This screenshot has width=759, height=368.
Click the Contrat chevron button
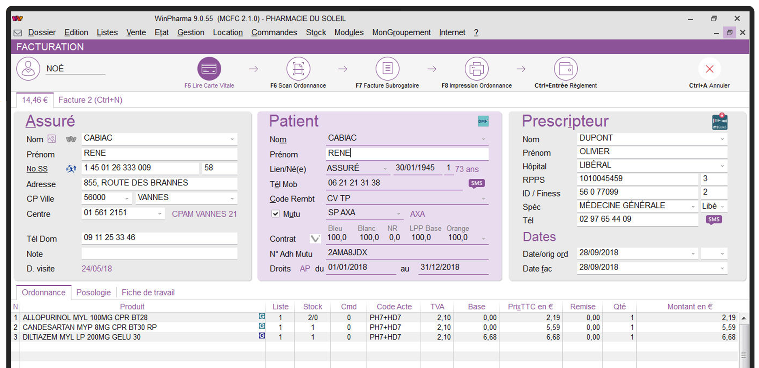315,239
